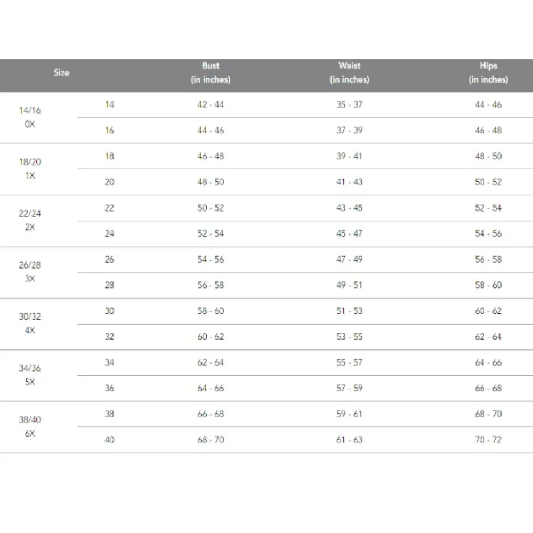Select the 26/28 3X size group
Viewport: 533px width, 533px height.
tap(30, 272)
